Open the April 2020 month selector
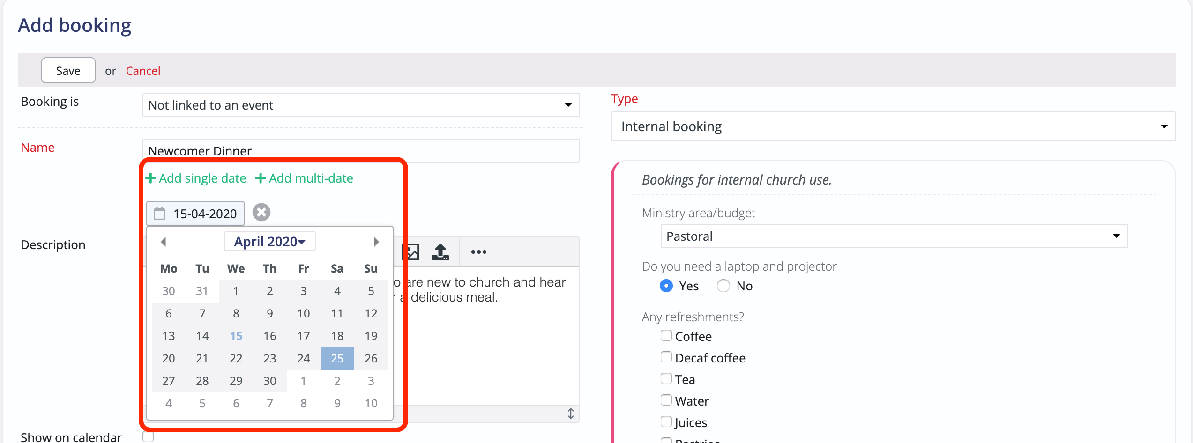Screen dimensions: 1193x443 coord(269,241)
